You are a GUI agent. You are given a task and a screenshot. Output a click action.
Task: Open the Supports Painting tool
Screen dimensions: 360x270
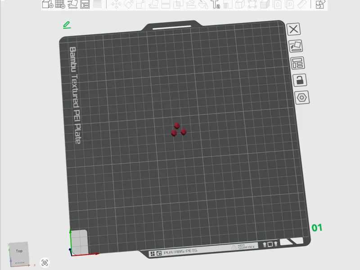(x=190, y=4)
